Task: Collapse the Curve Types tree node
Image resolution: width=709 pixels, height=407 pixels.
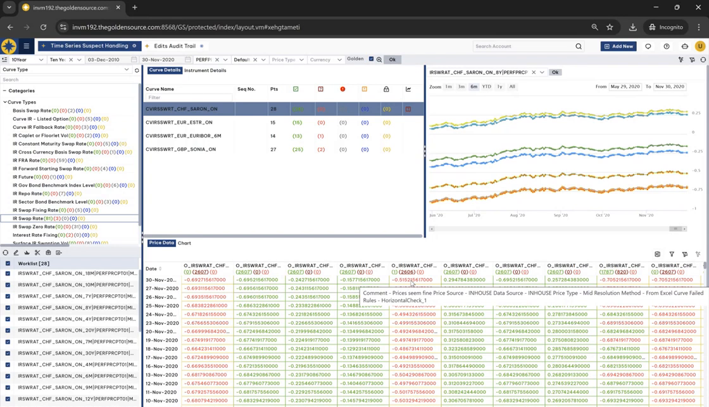Action: (x=5, y=102)
